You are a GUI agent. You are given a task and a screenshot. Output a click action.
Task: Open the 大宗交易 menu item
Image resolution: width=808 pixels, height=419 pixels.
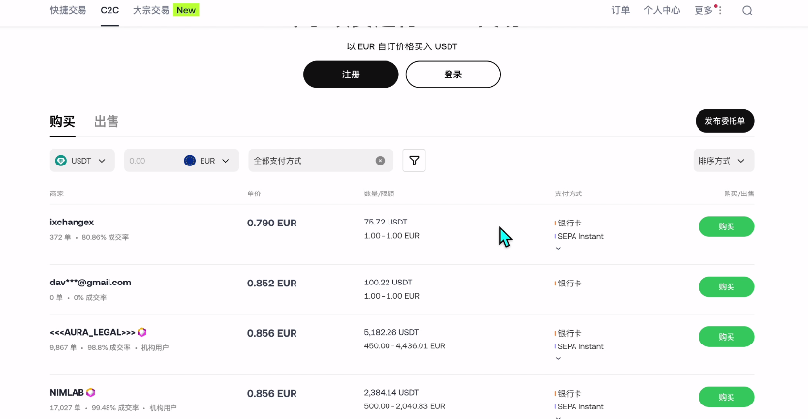point(150,10)
